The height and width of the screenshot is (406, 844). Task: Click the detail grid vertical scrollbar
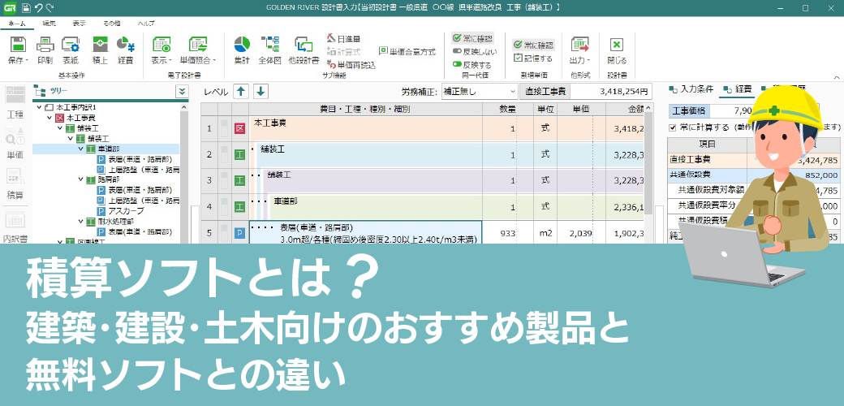(x=648, y=172)
